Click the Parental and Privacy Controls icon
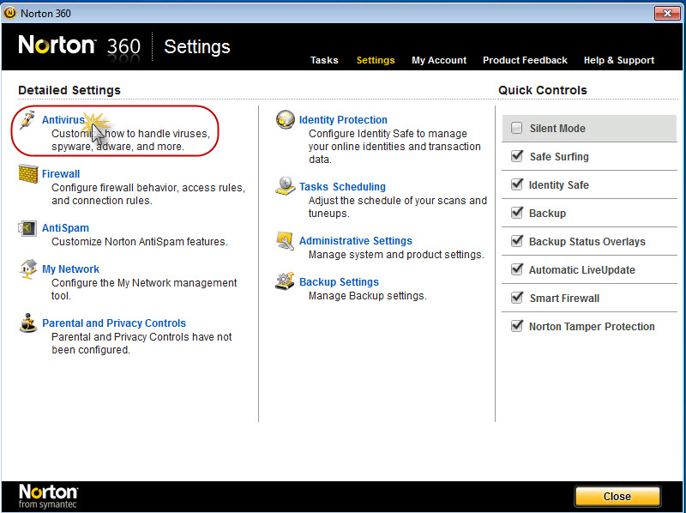The height and width of the screenshot is (513, 686). coord(28,323)
